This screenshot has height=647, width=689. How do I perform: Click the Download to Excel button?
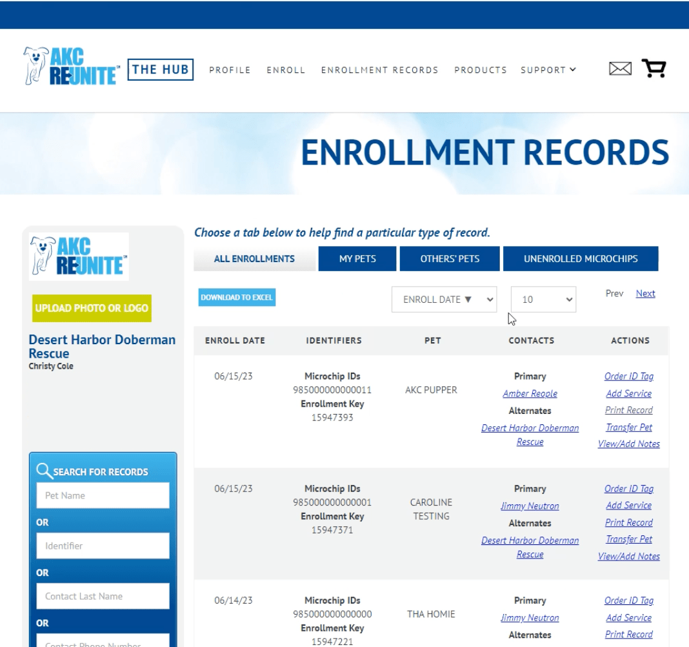coord(236,297)
